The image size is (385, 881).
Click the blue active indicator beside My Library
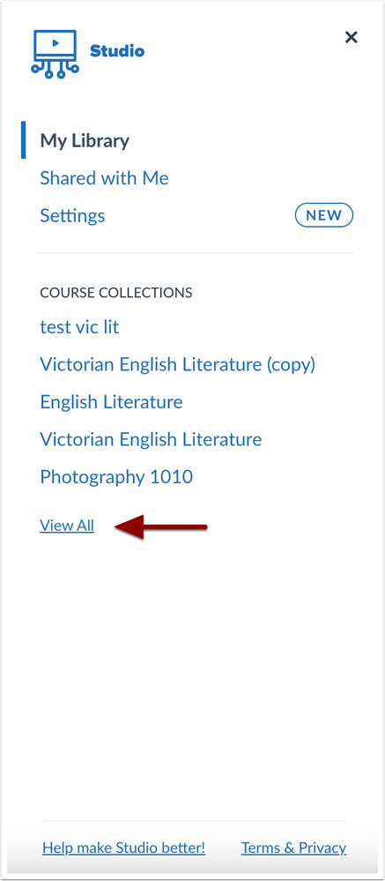[23, 139]
